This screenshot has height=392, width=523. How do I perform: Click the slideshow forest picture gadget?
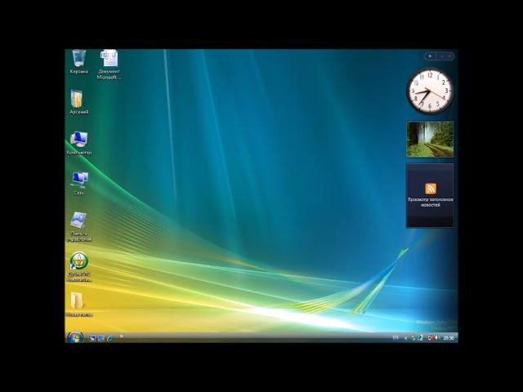430,139
